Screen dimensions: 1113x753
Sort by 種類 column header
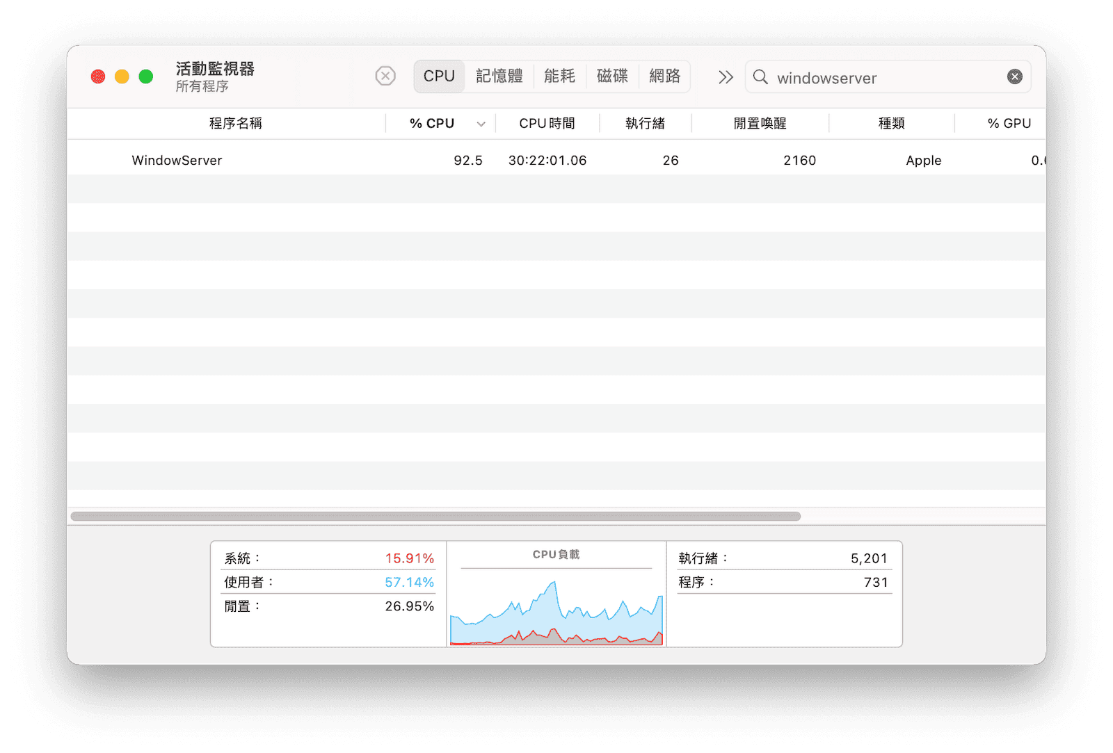click(x=891, y=124)
